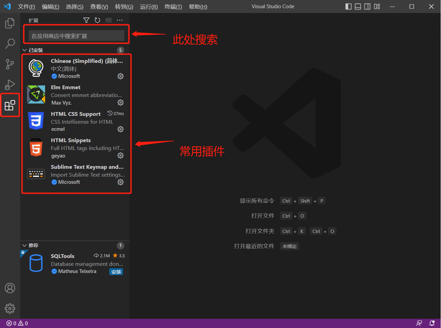This screenshot has width=441, height=328.
Task: Select the Elm Emmet extension title
Action: (66, 87)
